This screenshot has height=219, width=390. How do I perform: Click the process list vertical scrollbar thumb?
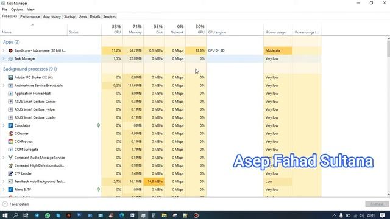coord(388,49)
